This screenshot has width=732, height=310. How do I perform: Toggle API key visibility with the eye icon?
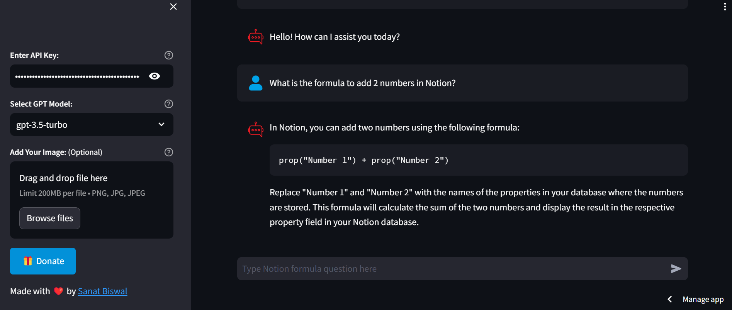tap(155, 76)
